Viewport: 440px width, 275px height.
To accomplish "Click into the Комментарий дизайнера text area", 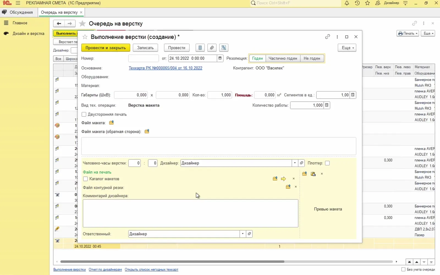I will click(x=190, y=213).
